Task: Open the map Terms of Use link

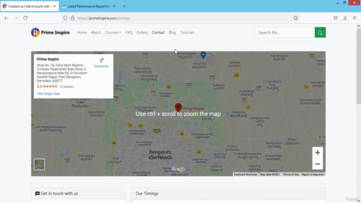Action: 291,174
